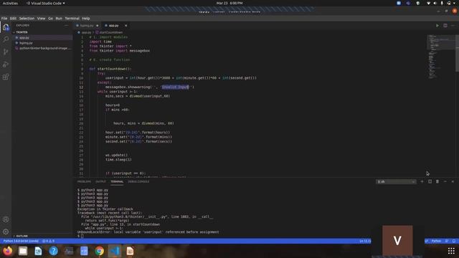Open Help from the dock
This screenshot has width=459, height=258.
coord(53,251)
